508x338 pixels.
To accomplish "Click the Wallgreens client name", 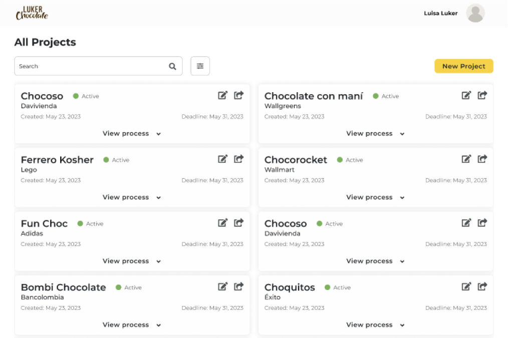I will [283, 106].
